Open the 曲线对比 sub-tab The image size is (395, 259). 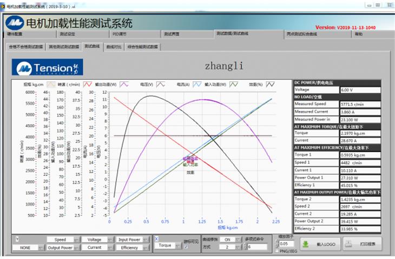[113, 47]
